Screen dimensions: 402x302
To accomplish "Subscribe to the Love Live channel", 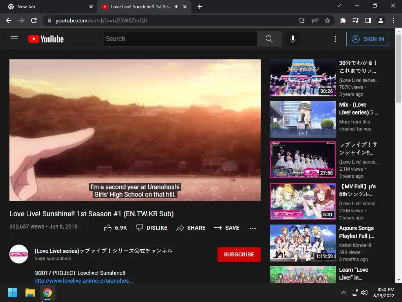I will click(x=239, y=254).
